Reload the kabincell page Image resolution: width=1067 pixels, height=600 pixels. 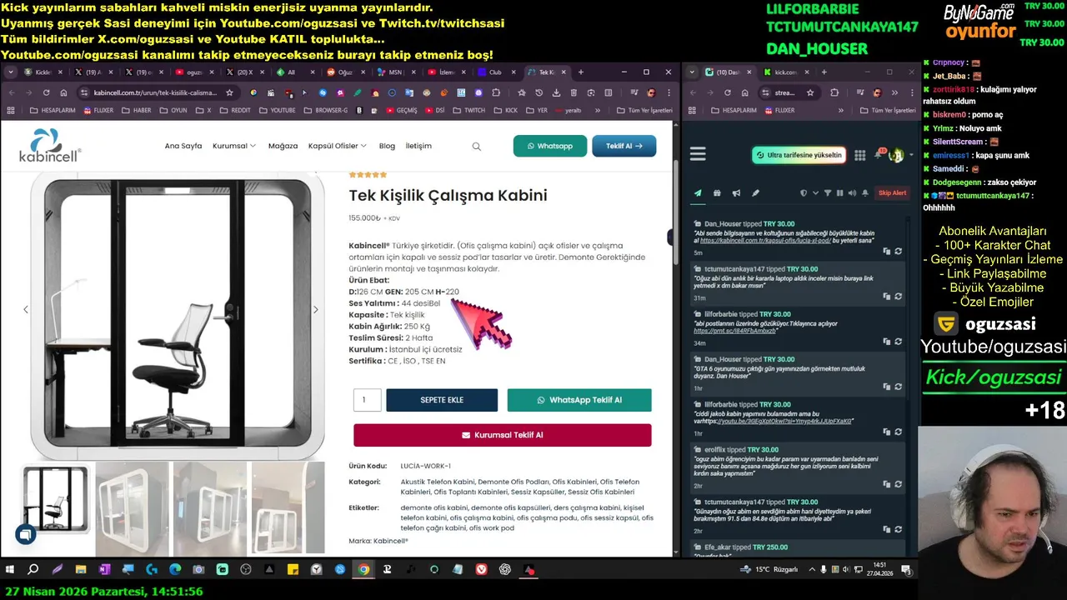(46, 92)
